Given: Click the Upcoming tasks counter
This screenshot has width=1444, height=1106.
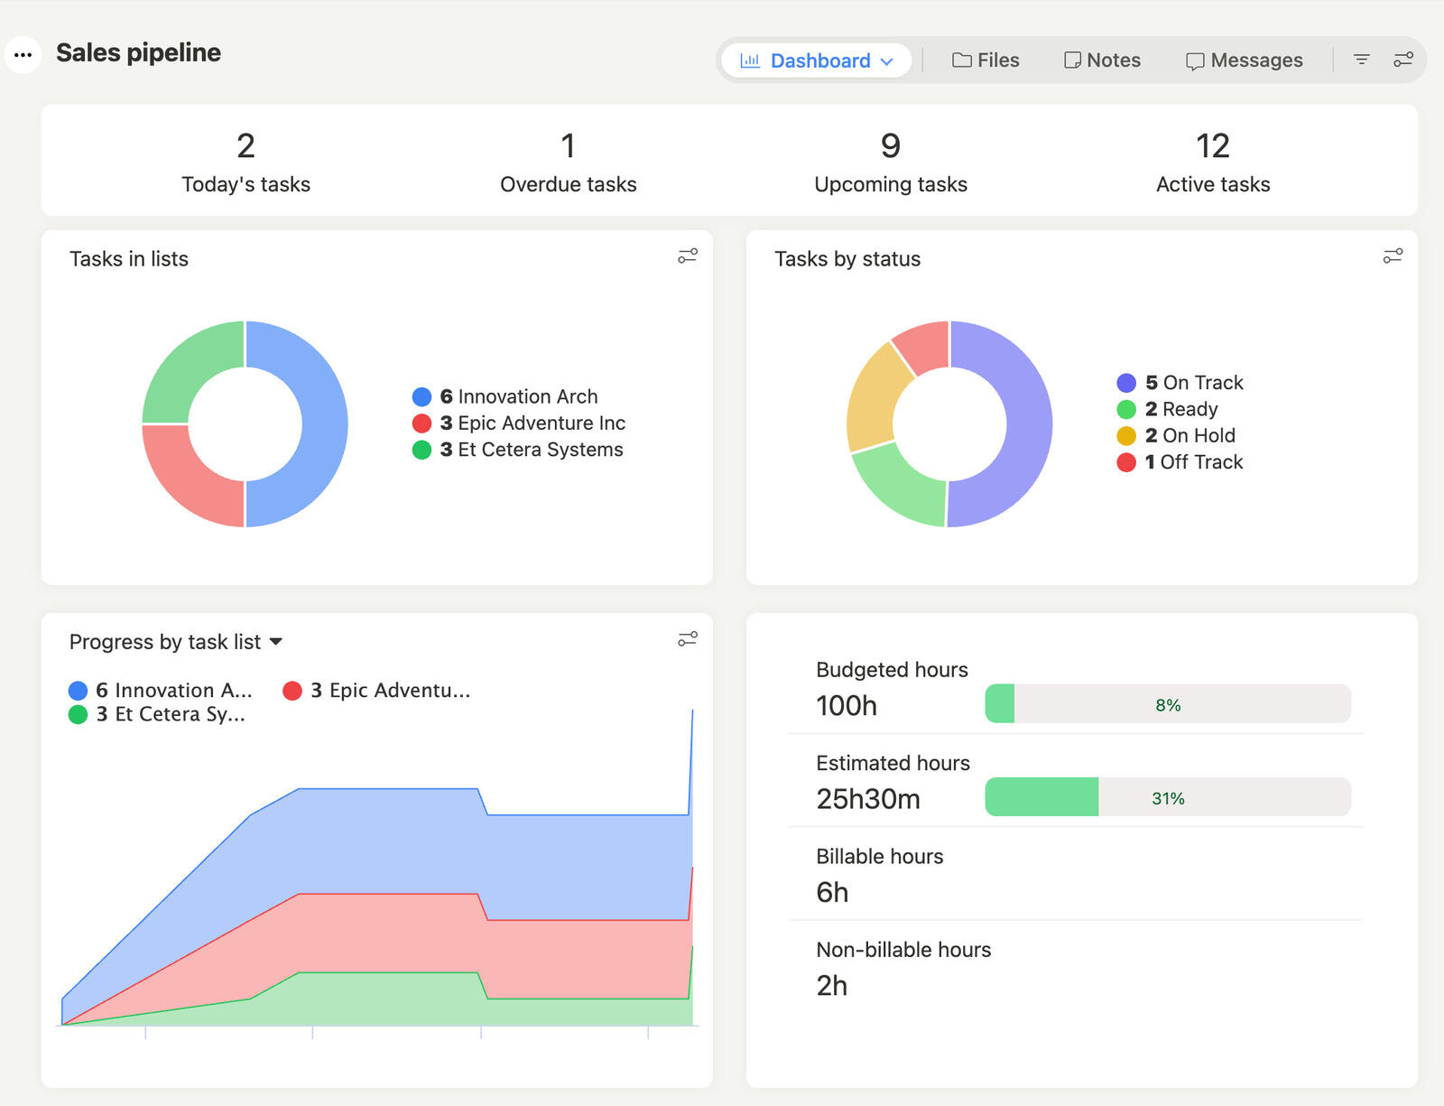Looking at the screenshot, I should click(891, 162).
